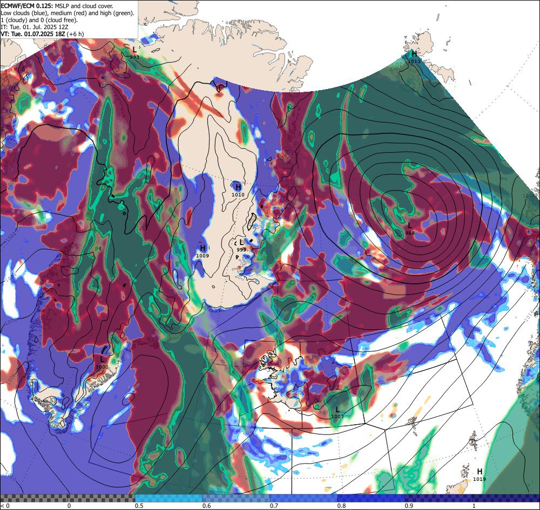Image resolution: width=540 pixels, height=510 pixels.
Task: Click the light blue 0.5–0.6 colorbar segment
Action: (x=168, y=498)
